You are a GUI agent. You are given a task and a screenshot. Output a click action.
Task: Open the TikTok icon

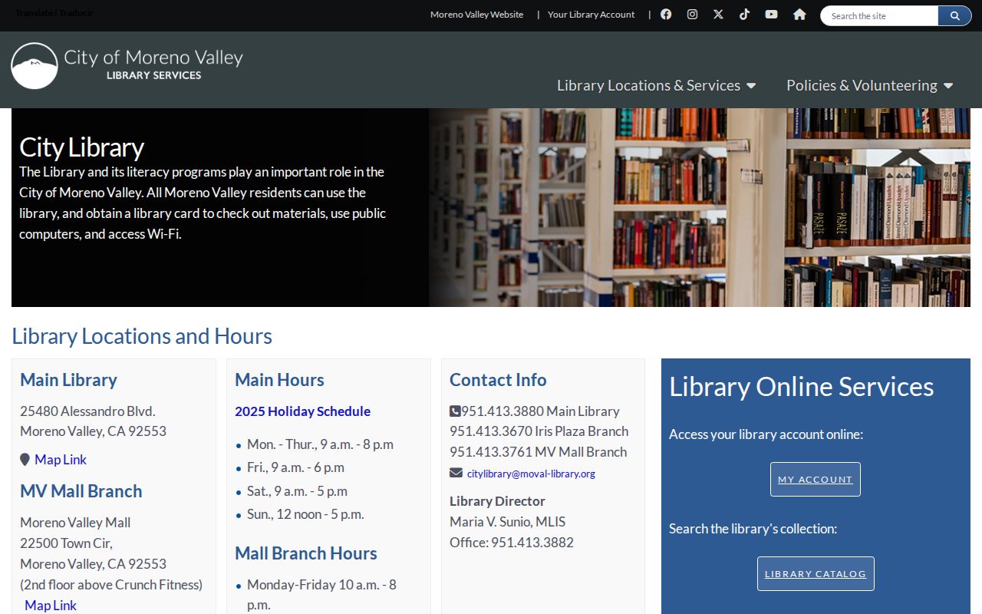[744, 14]
